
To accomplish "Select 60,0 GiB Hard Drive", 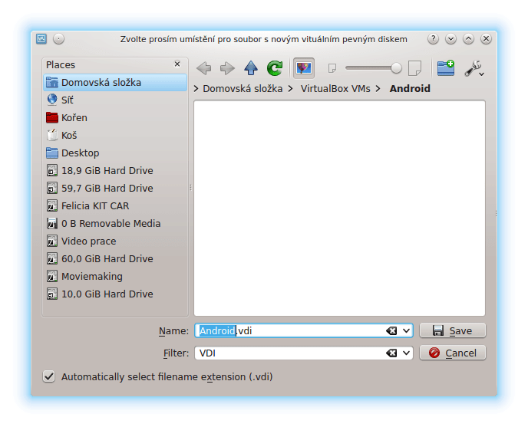I will pos(115,259).
